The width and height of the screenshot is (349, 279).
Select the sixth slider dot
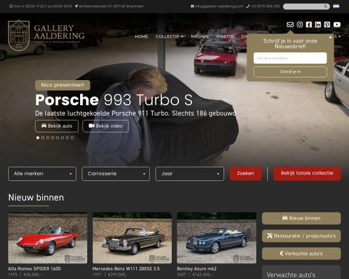click(62, 138)
